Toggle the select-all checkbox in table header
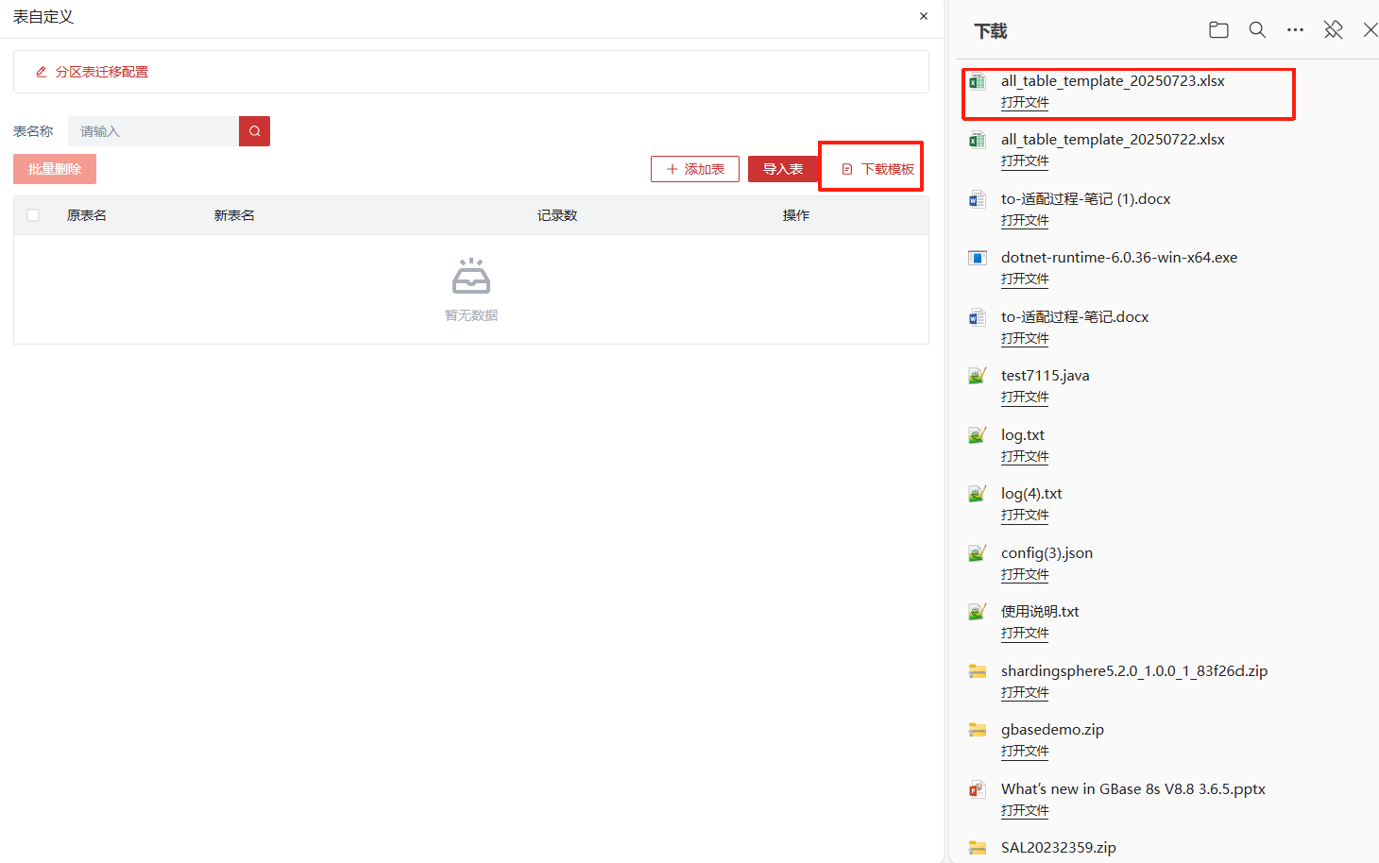 point(33,215)
